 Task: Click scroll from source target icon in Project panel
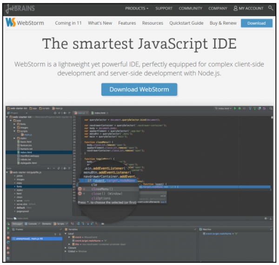(x=55, y=113)
